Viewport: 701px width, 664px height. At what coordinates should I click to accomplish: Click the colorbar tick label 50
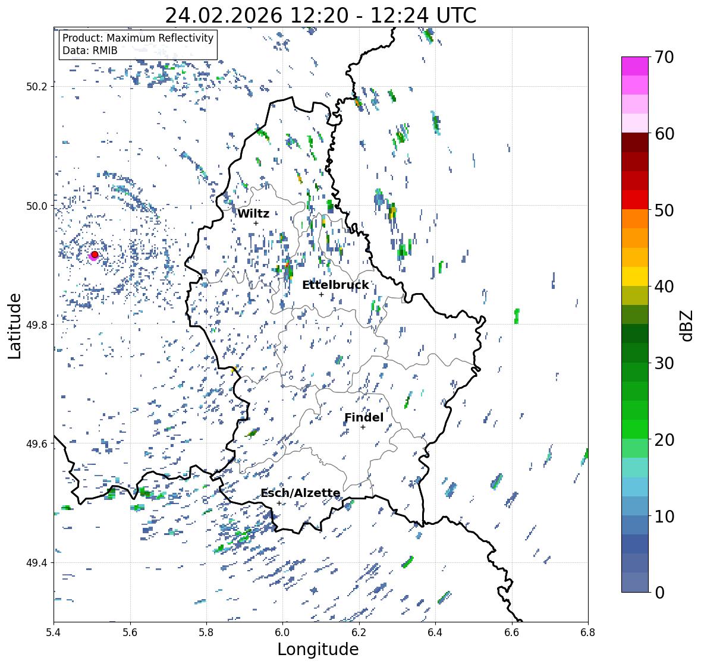664,210
